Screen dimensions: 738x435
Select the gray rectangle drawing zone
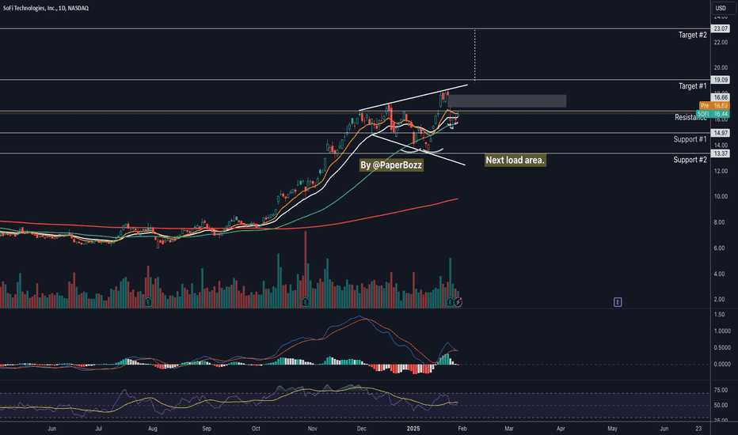[507, 101]
